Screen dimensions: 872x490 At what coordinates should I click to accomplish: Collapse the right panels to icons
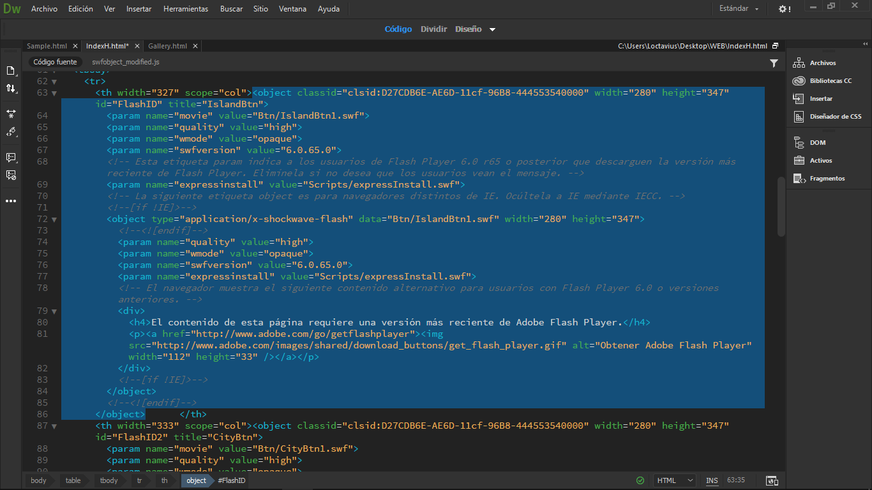click(x=864, y=44)
